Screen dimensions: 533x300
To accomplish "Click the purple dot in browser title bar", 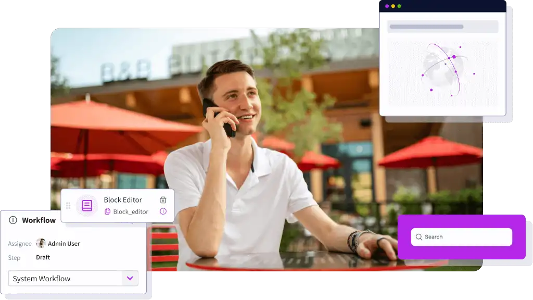I will (x=387, y=6).
